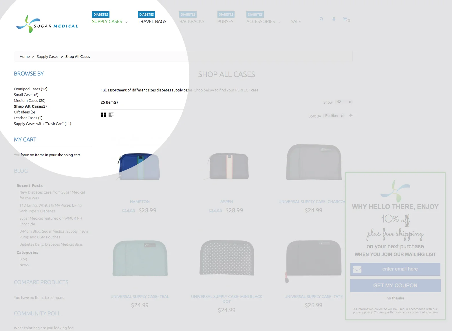Read the Diabetes Daily post

tap(51, 244)
